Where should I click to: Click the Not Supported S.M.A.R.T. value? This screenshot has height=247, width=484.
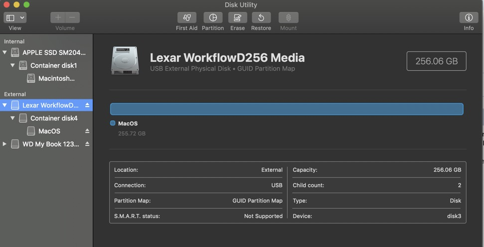[263, 216]
